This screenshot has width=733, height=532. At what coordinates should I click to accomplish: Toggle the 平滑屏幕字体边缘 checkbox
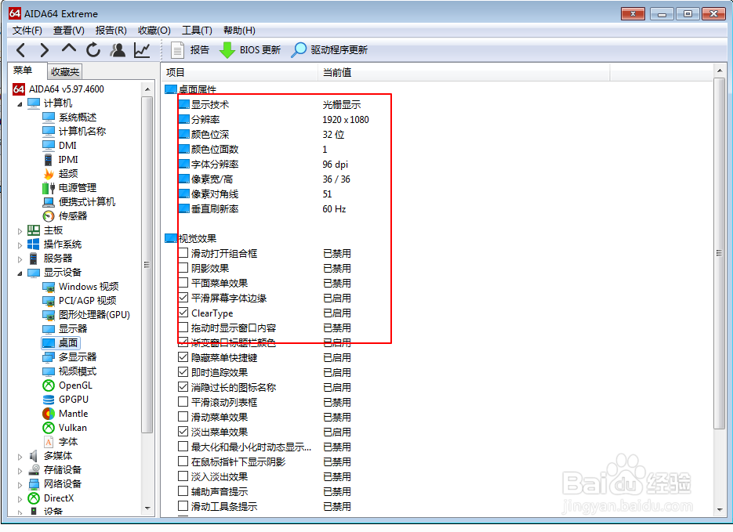[183, 298]
